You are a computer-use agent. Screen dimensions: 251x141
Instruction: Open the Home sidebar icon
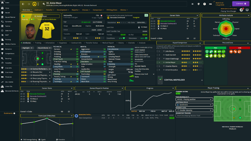(x=2, y=3)
